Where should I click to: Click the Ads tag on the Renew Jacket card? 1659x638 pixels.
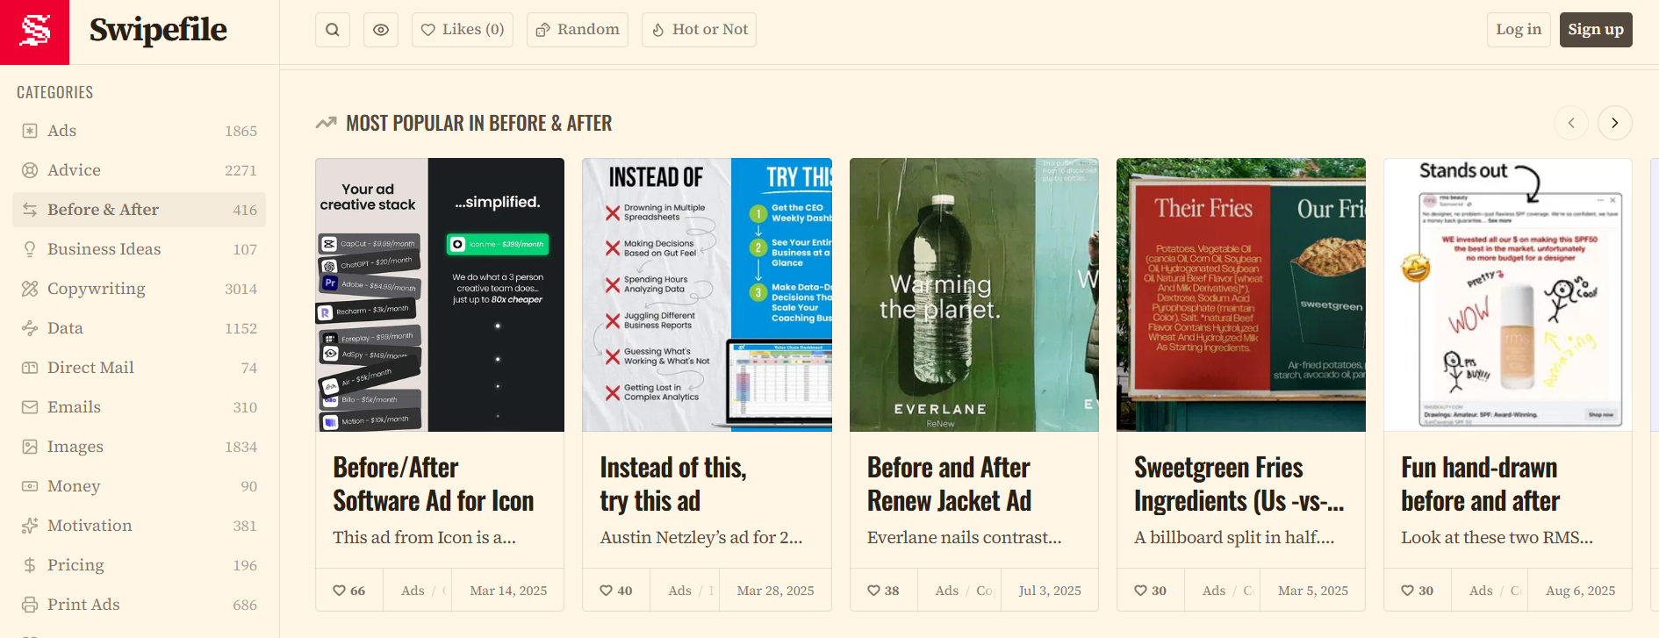point(946,591)
